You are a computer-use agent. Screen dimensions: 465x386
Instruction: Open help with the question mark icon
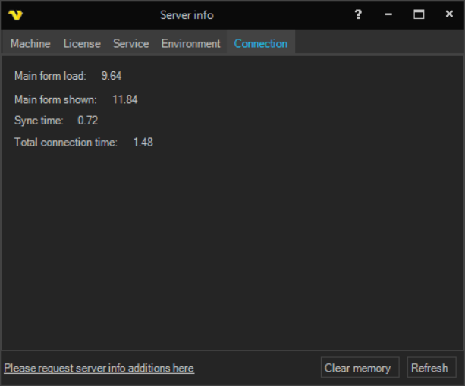click(x=358, y=14)
